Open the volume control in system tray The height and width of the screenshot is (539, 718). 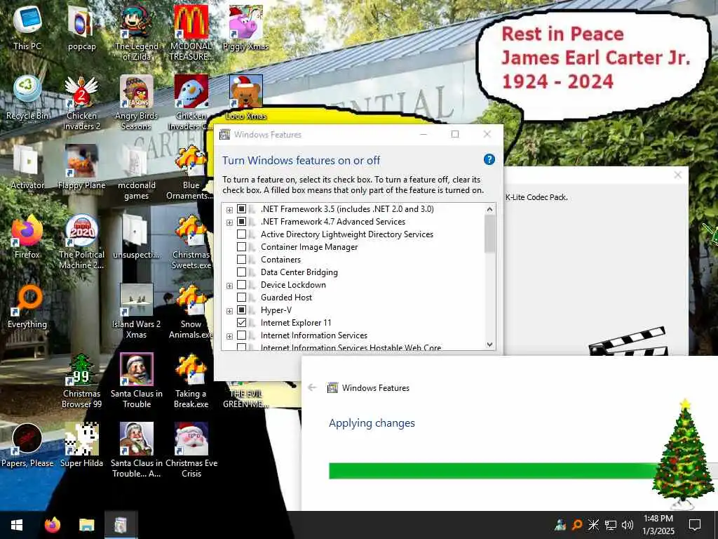(628, 525)
